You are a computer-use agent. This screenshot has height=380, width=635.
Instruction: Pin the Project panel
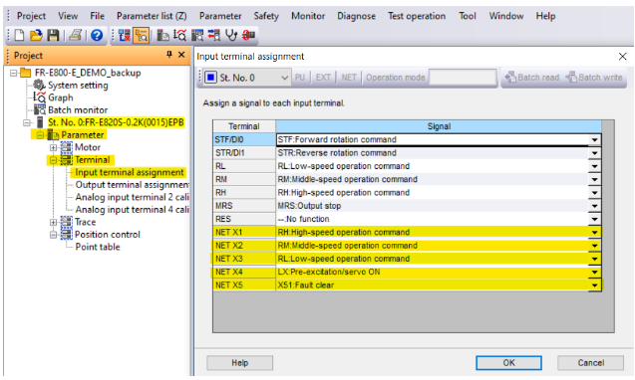(169, 55)
